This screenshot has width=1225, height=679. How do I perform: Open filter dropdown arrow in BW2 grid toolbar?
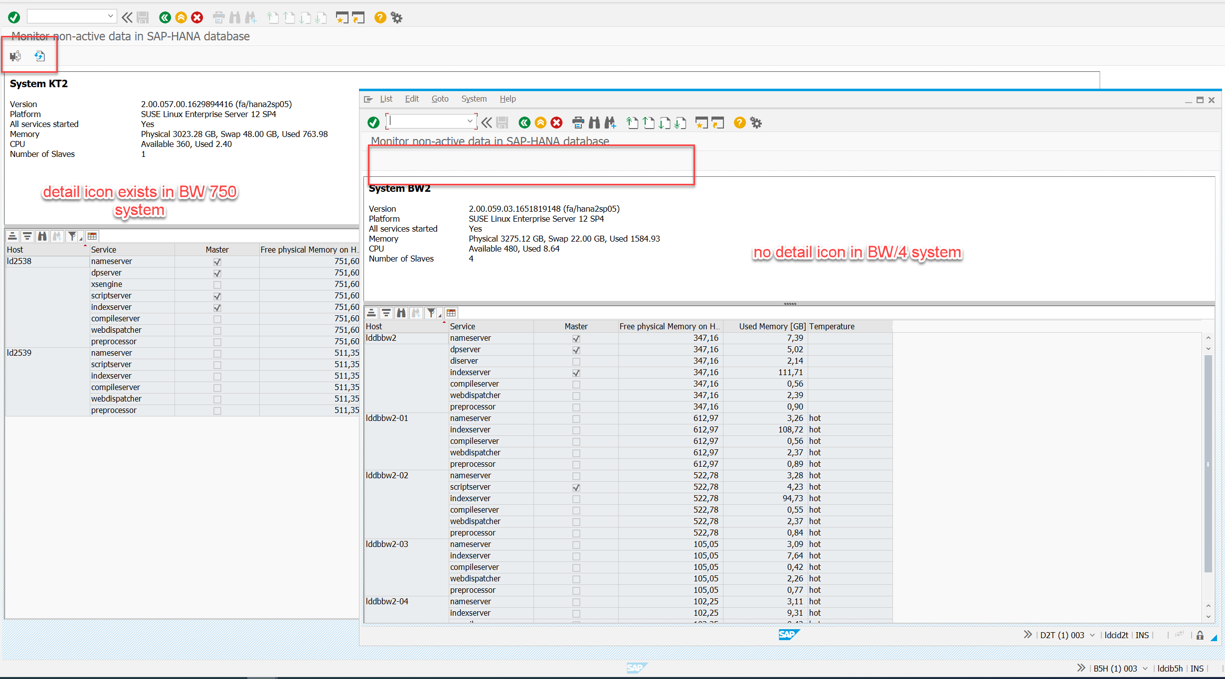click(439, 315)
